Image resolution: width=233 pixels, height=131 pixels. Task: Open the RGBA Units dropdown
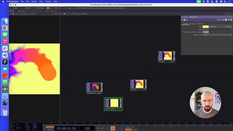(217, 35)
